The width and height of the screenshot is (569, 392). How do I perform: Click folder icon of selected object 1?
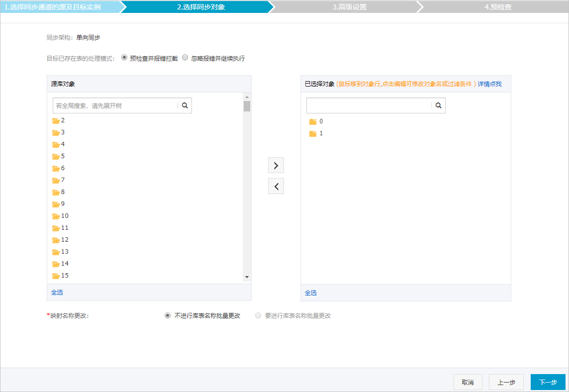[313, 134]
